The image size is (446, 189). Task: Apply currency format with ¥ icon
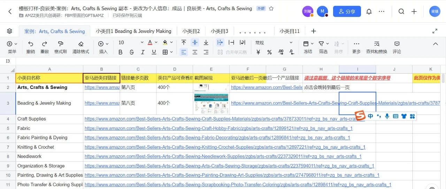(258, 52)
